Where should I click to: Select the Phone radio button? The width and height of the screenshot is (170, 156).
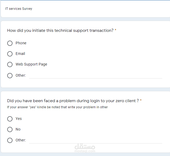[10, 43]
